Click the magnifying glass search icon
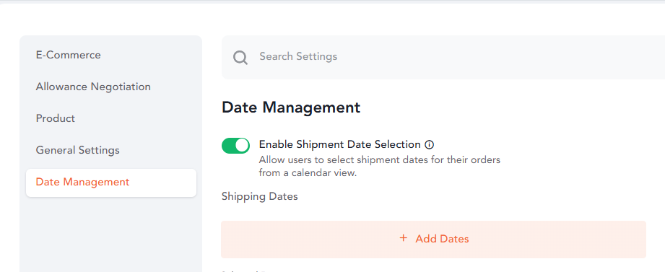This screenshot has width=665, height=272. (240, 57)
